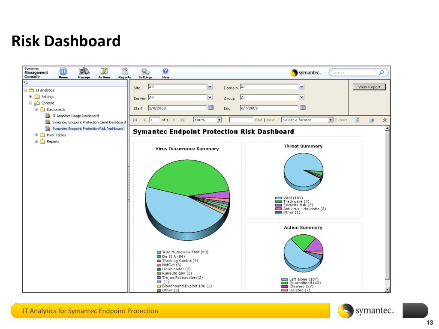Image resolution: width=439 pixels, height=329 pixels.
Task: Expand the Settings tree node
Action: click(30, 96)
